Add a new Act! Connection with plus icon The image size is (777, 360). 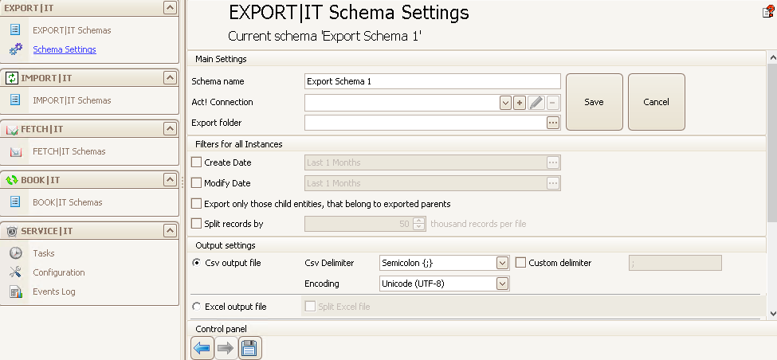[x=520, y=103]
